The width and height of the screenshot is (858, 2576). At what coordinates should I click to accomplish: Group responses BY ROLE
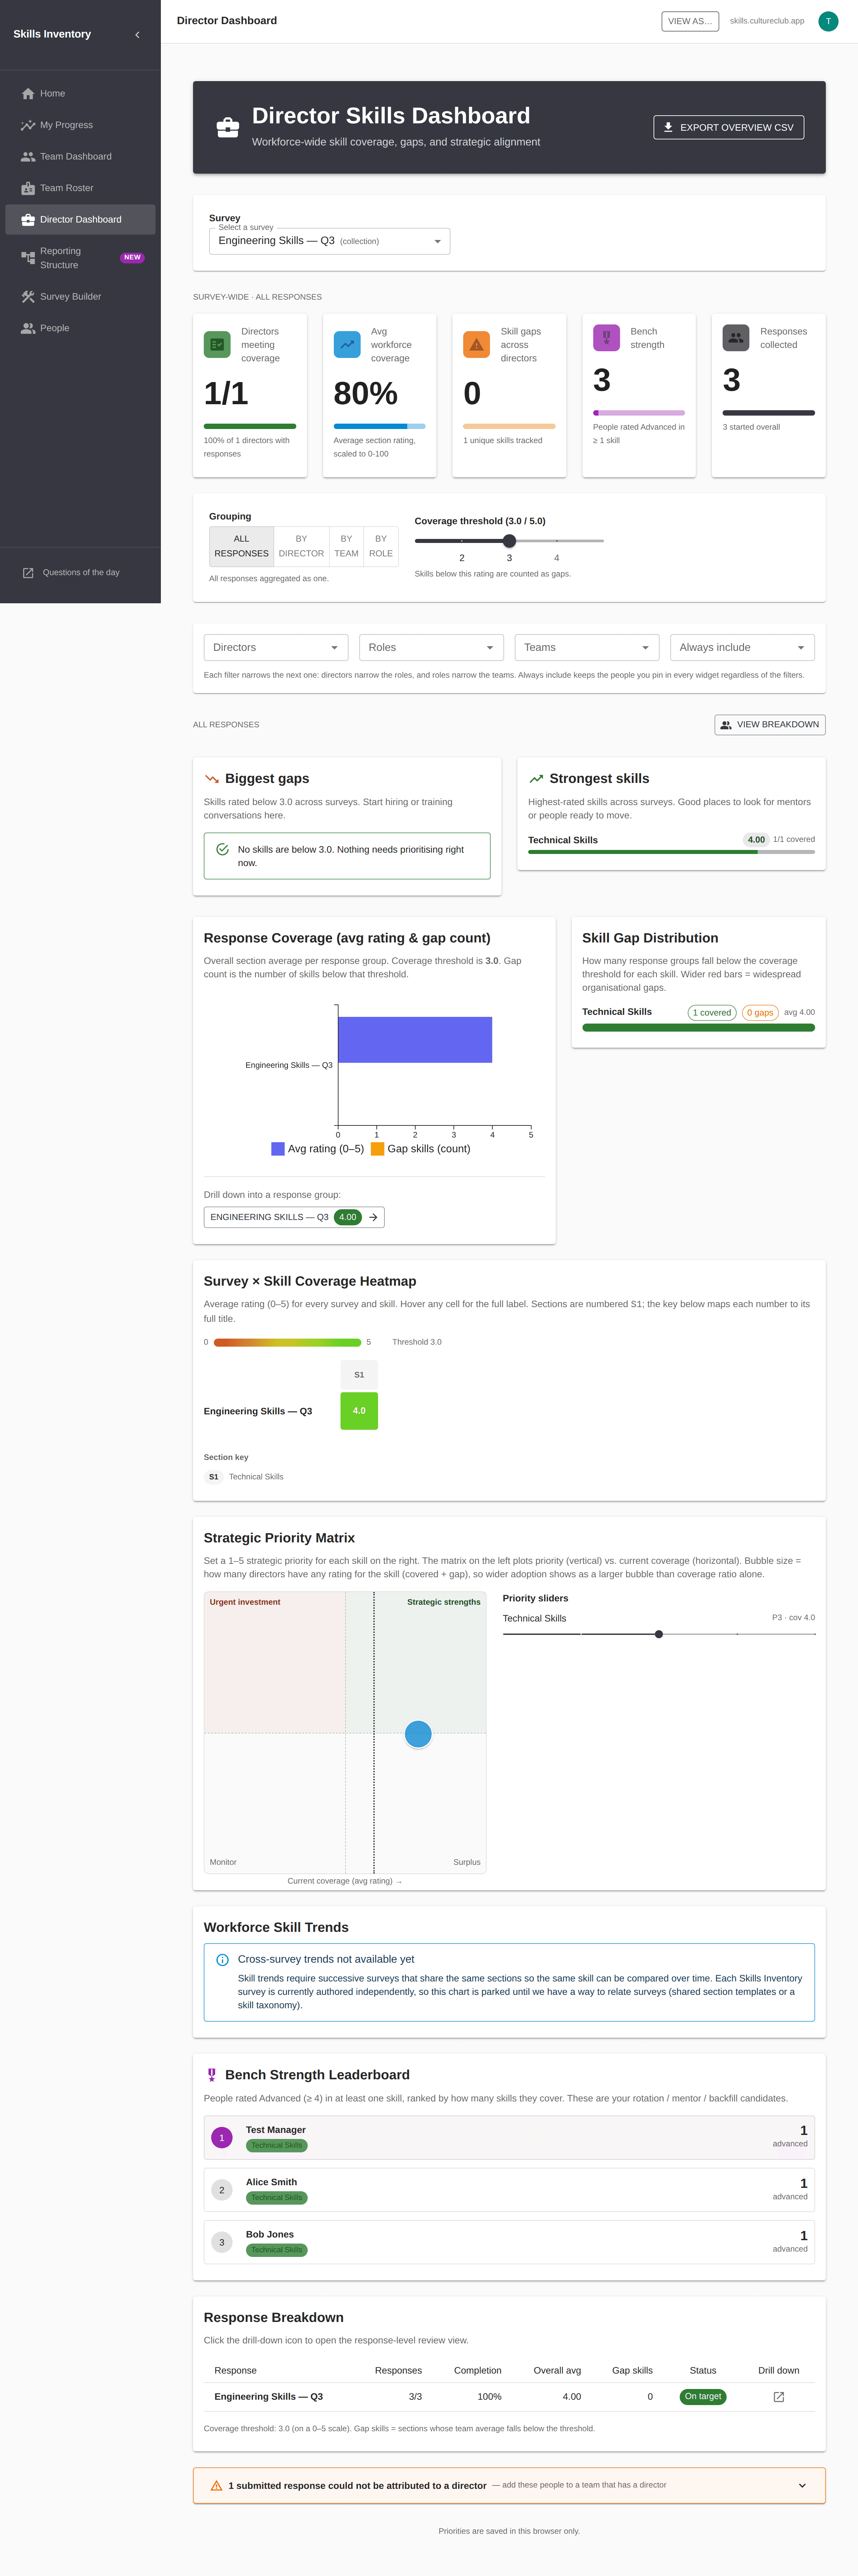tap(381, 546)
